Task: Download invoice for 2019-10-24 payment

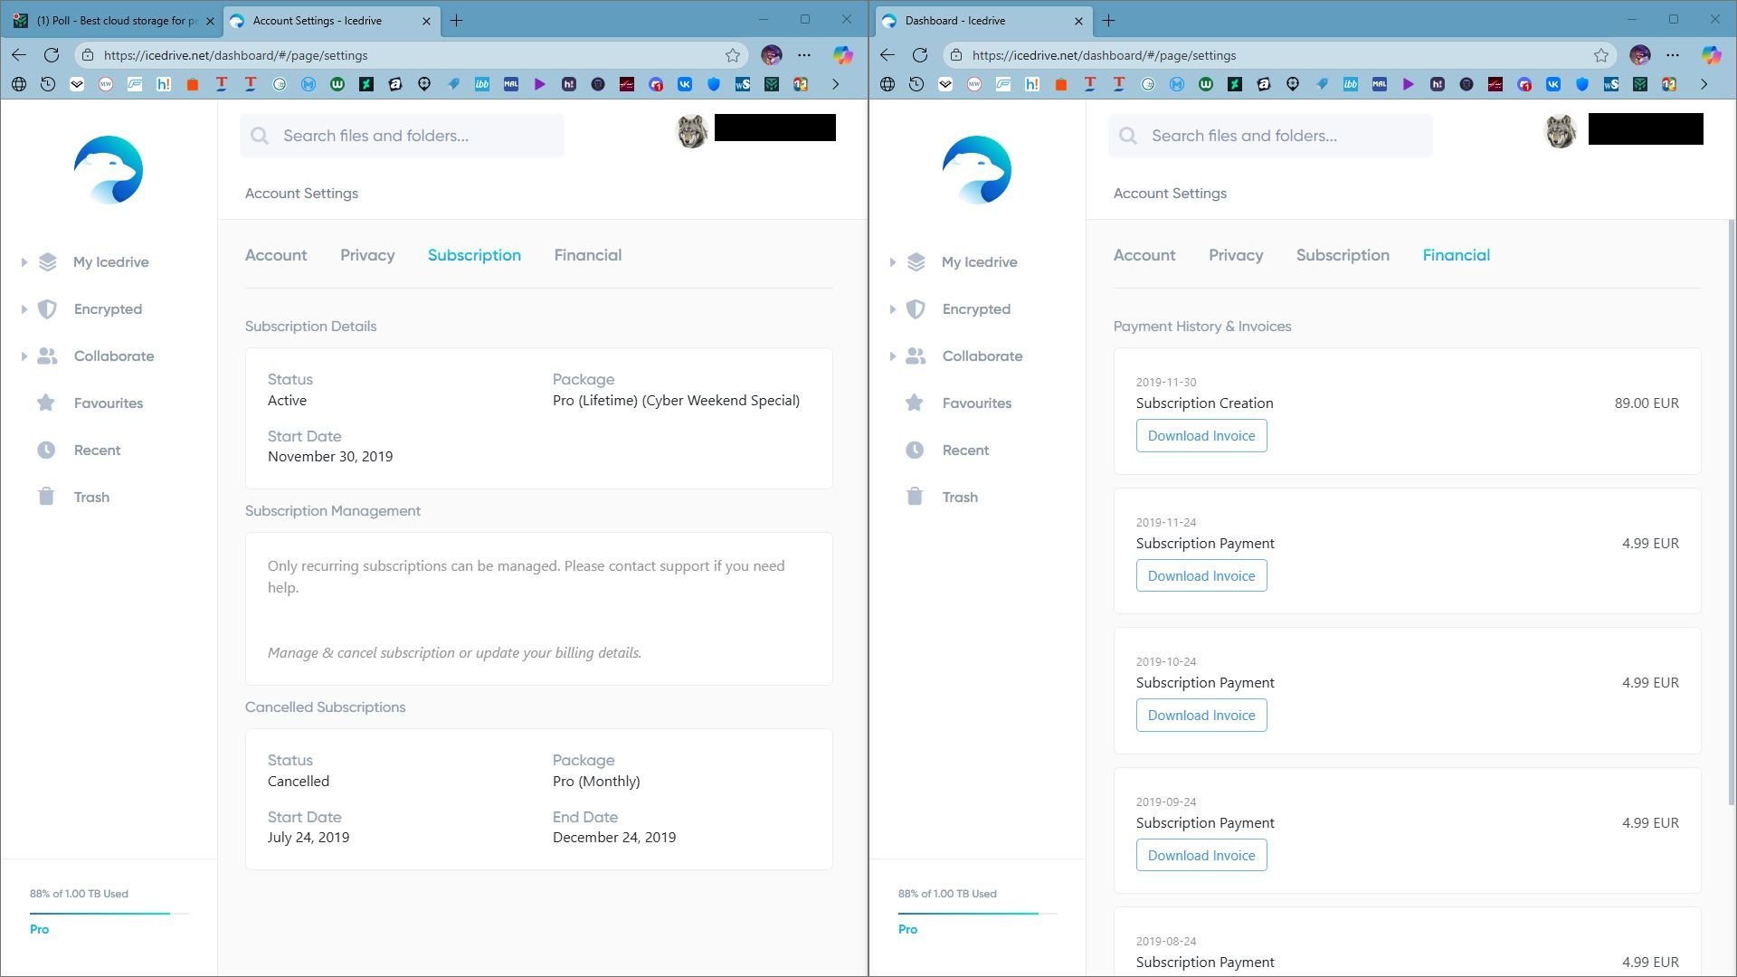Action: (1201, 716)
